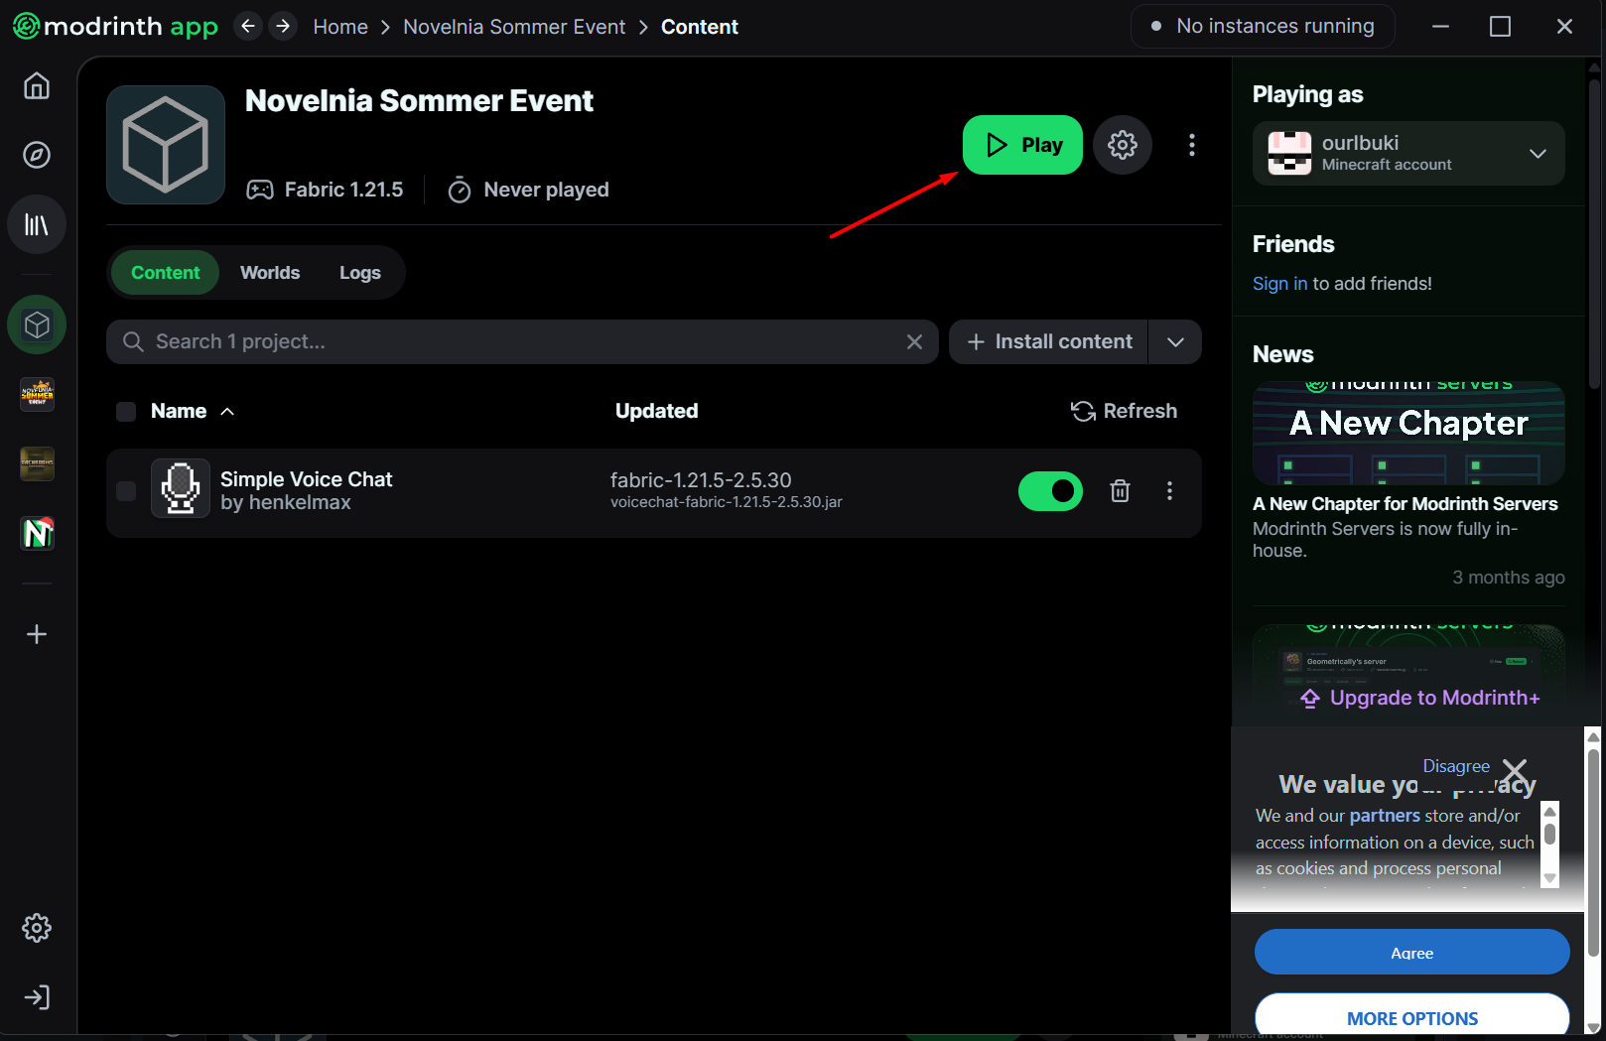The image size is (1606, 1041).
Task: Click the Simple Voice Chat mod icon
Action: 181,488
